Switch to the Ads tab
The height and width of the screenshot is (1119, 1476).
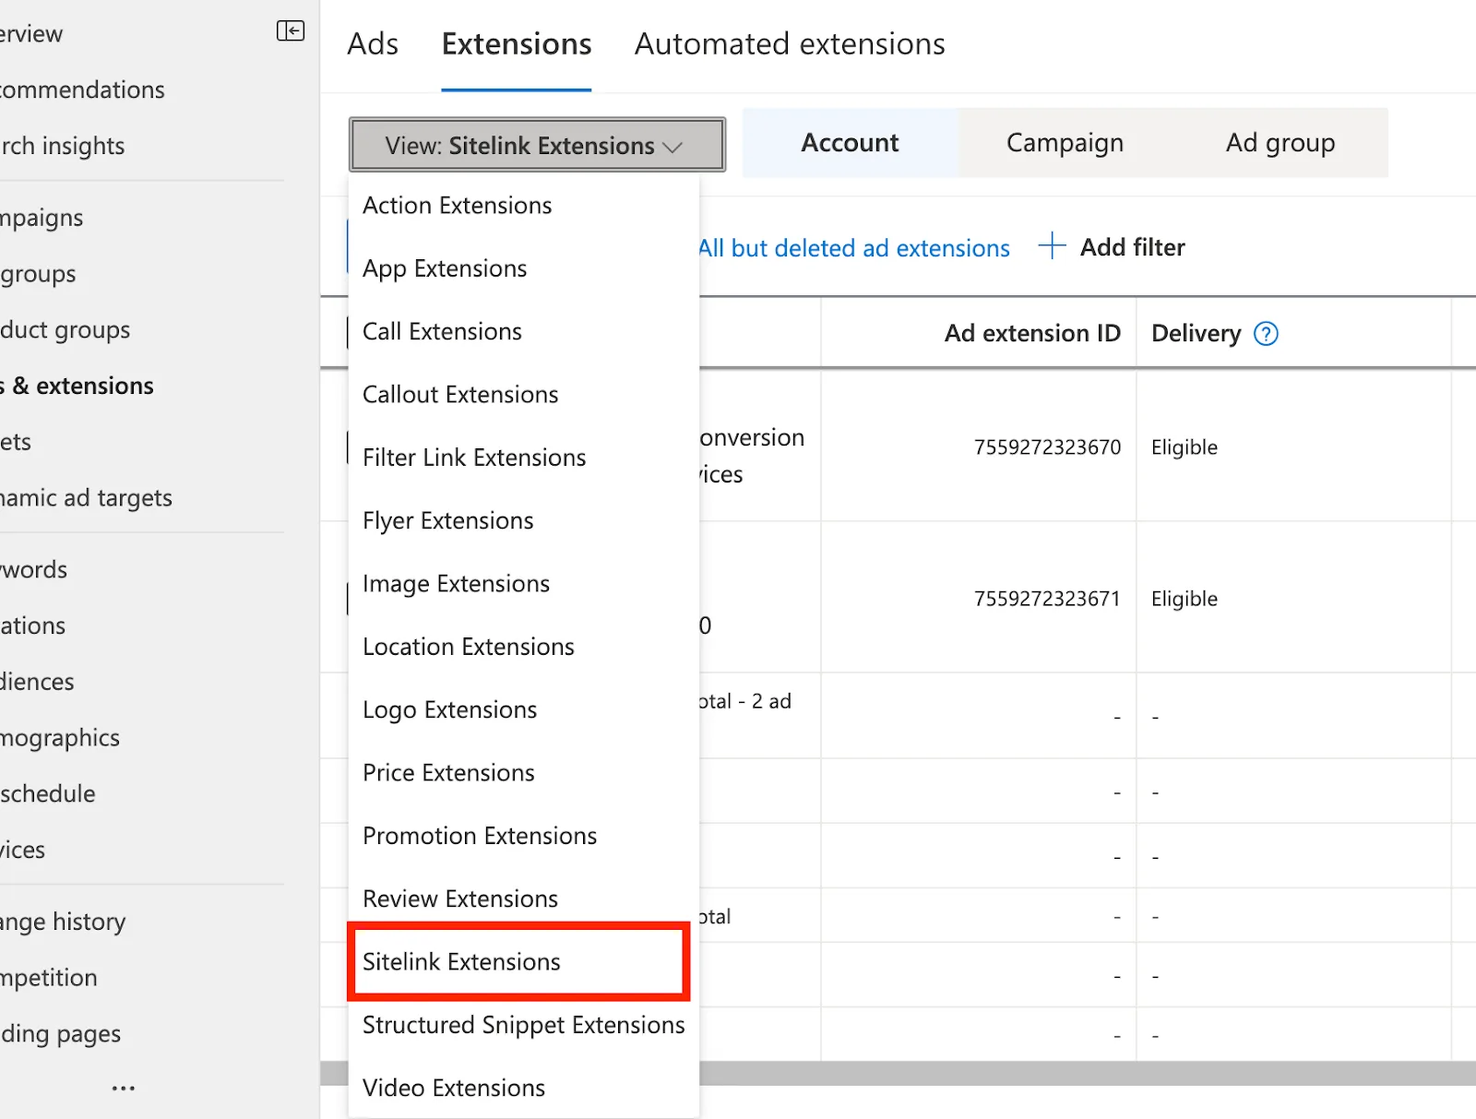pos(373,44)
